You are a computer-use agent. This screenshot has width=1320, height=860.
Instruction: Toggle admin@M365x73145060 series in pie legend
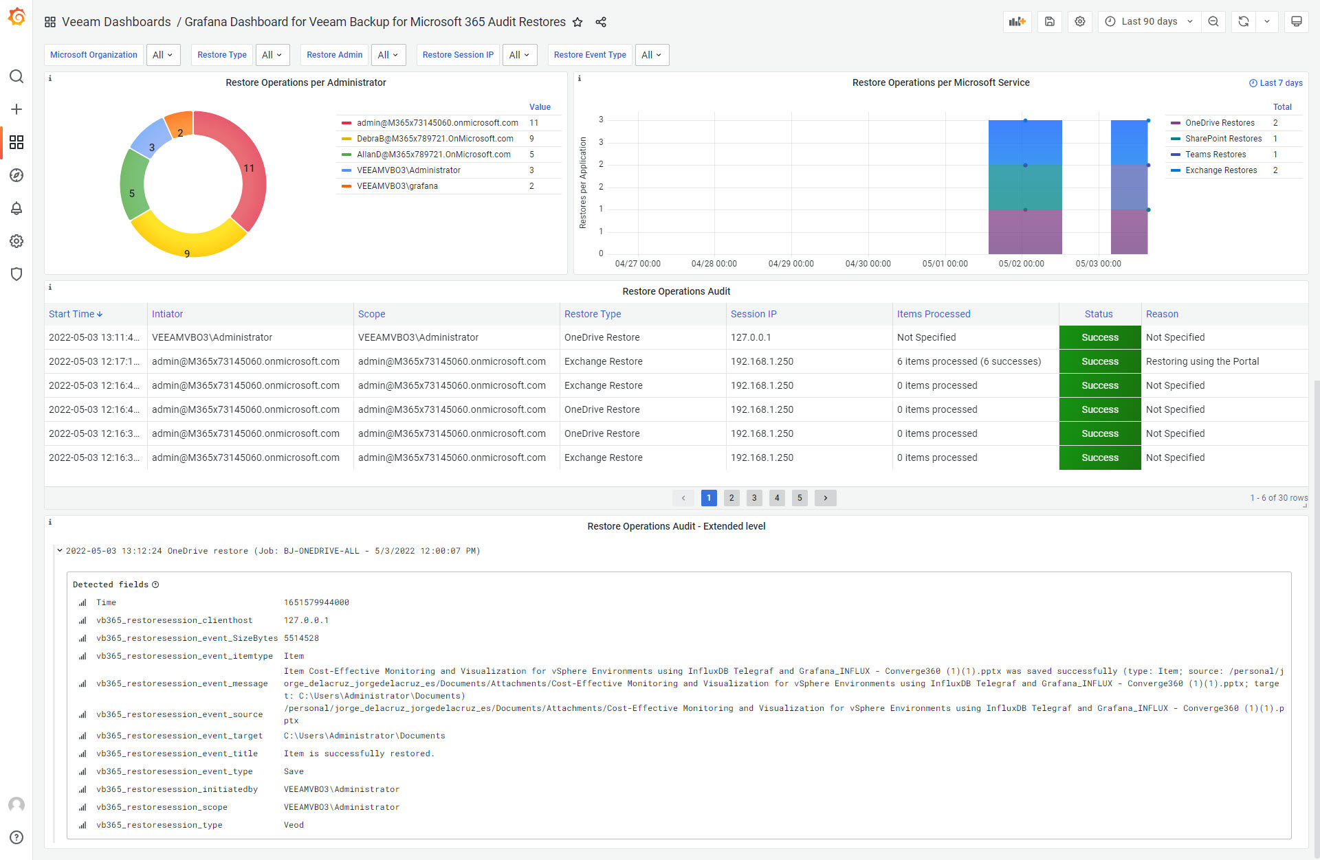point(437,123)
